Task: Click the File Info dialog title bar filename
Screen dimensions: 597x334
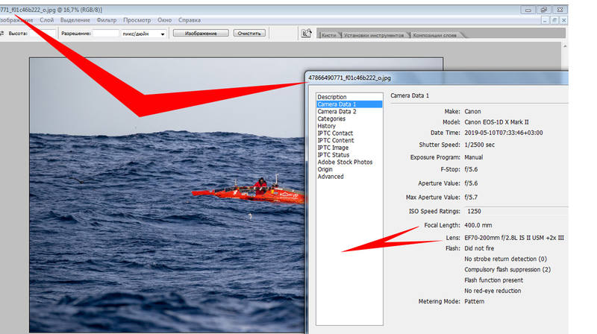Action: pyautogui.click(x=349, y=78)
